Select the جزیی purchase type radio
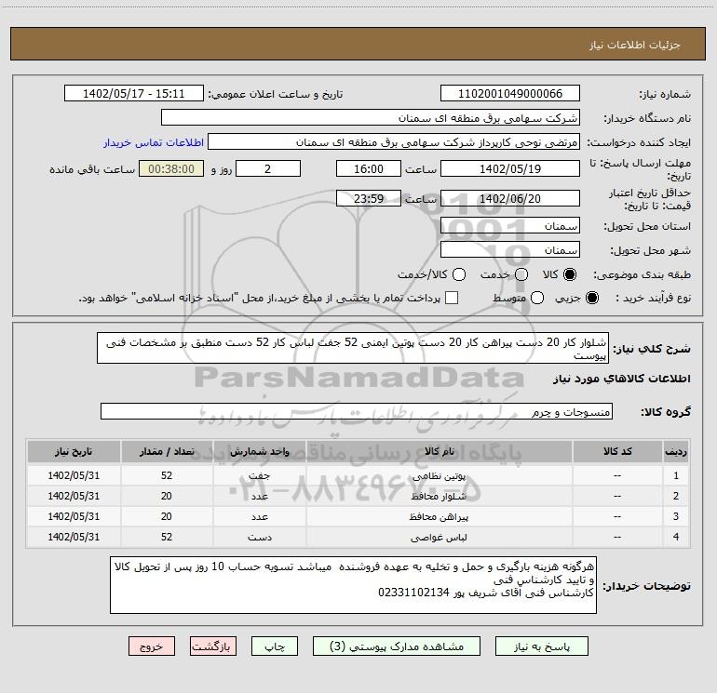The image size is (717, 693). [591, 298]
